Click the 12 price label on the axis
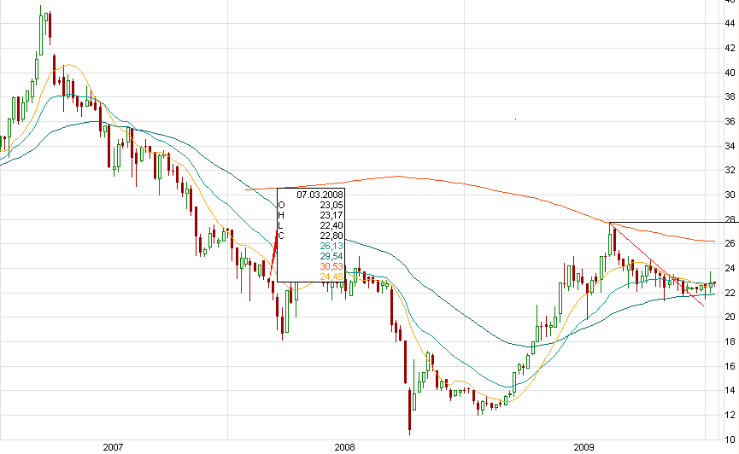 (x=730, y=415)
